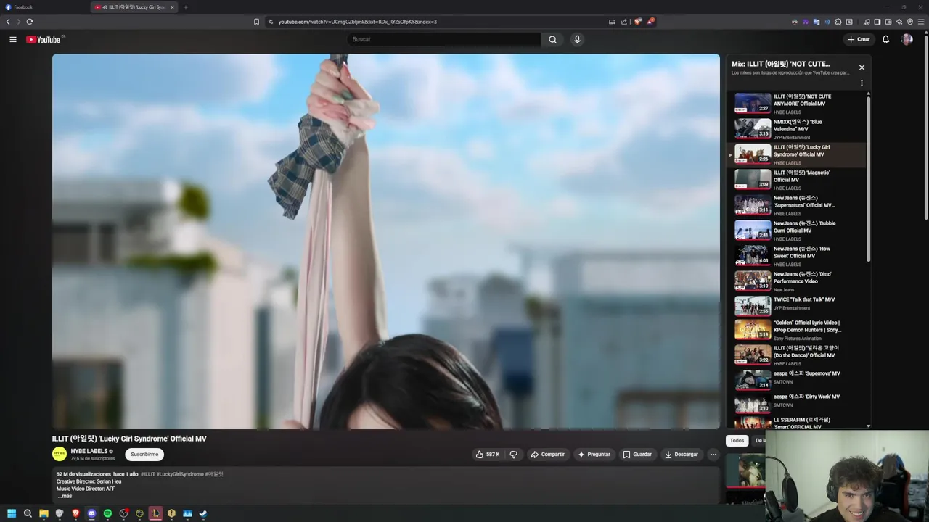The image size is (929, 522).
Task: Open the Brave Wallet icon
Action: 888,22
